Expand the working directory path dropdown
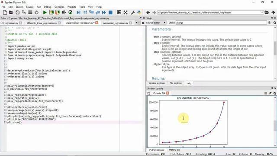Viewport: 277px width, 156px height. click(x=262, y=13)
